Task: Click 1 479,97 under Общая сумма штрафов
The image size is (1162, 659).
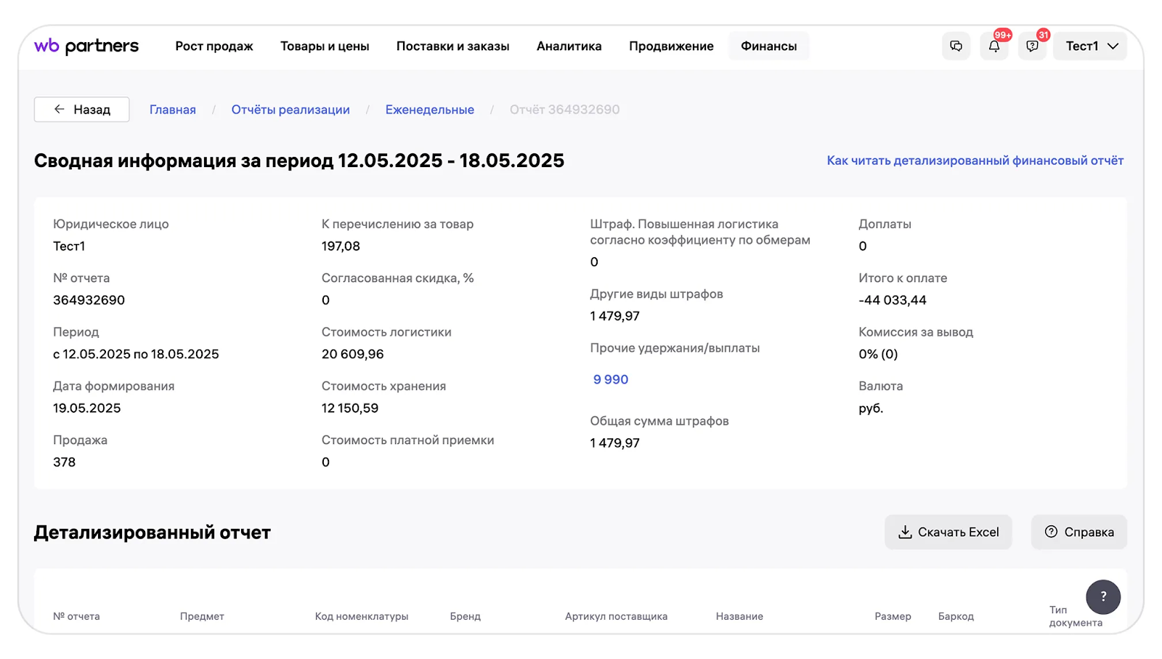Action: 615,443
